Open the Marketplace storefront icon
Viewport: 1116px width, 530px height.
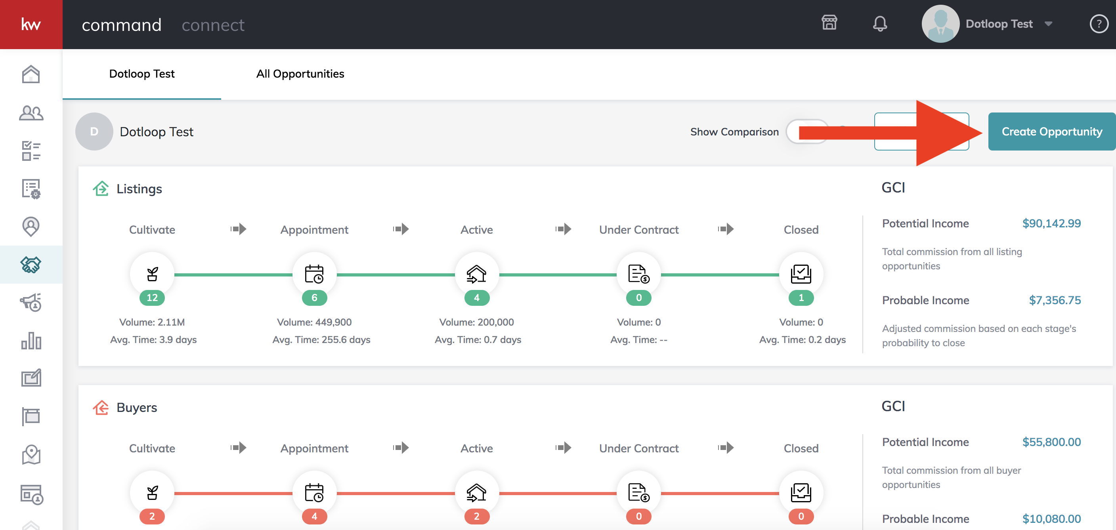click(829, 23)
